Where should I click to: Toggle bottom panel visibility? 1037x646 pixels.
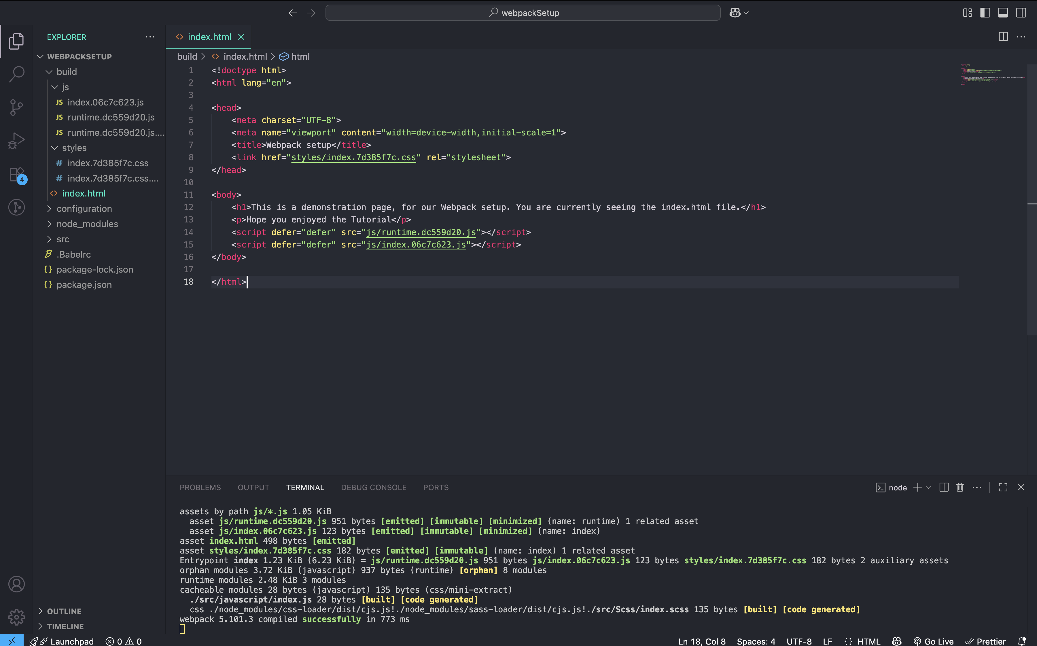tap(1003, 13)
